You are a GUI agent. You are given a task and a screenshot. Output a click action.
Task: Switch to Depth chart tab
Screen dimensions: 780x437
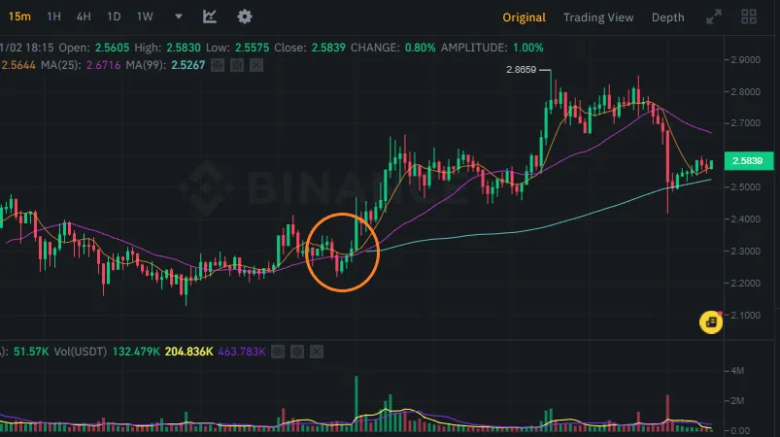tap(668, 17)
